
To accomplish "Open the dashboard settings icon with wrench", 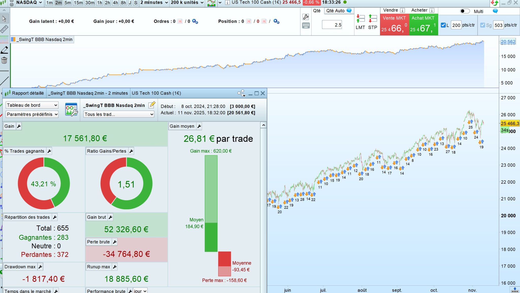I will 71,110.
